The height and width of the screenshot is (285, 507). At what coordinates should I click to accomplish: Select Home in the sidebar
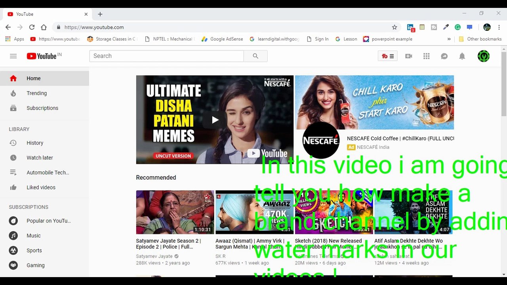(44, 78)
